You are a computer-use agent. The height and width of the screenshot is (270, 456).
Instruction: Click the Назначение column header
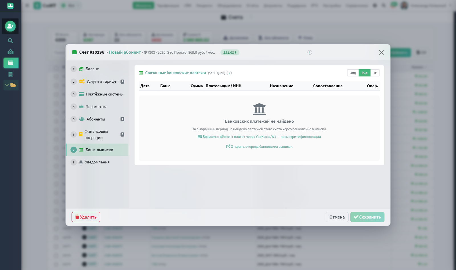(282, 86)
